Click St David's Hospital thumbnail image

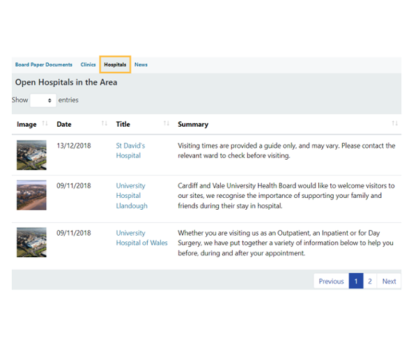coord(31,155)
